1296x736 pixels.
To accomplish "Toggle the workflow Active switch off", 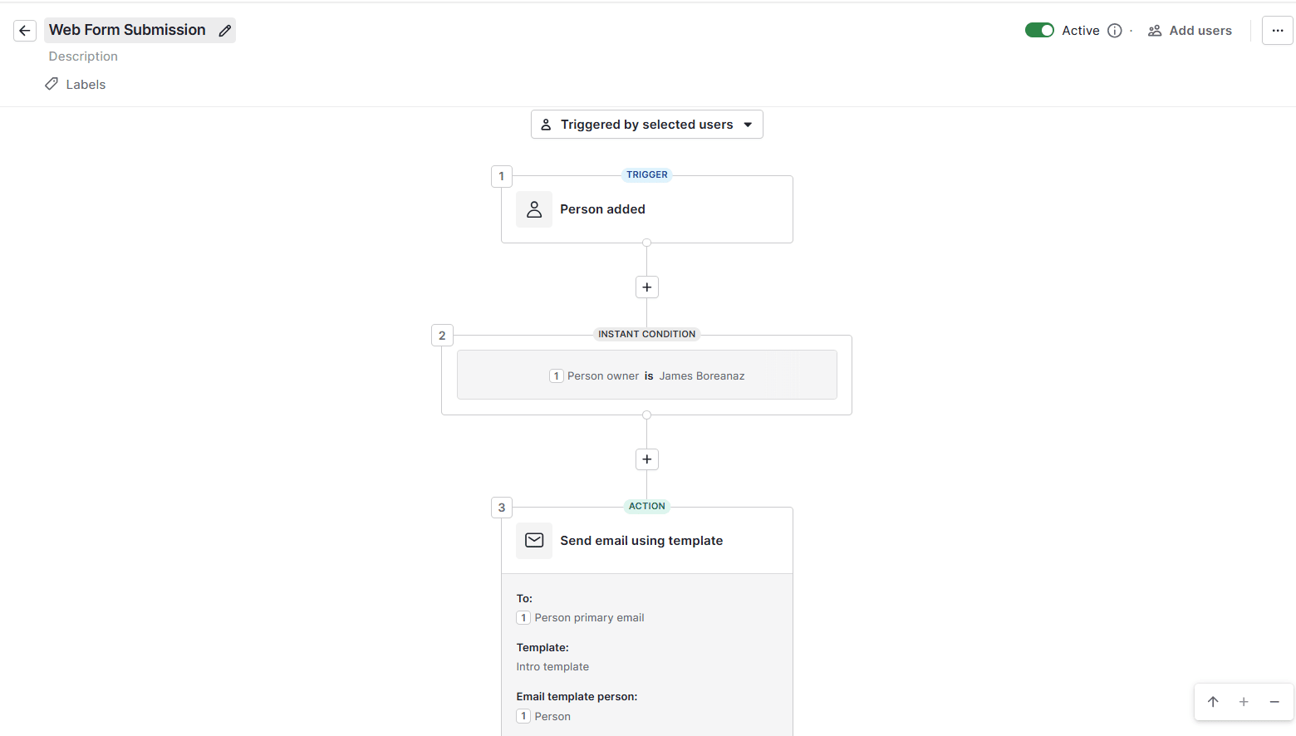I will pos(1039,29).
